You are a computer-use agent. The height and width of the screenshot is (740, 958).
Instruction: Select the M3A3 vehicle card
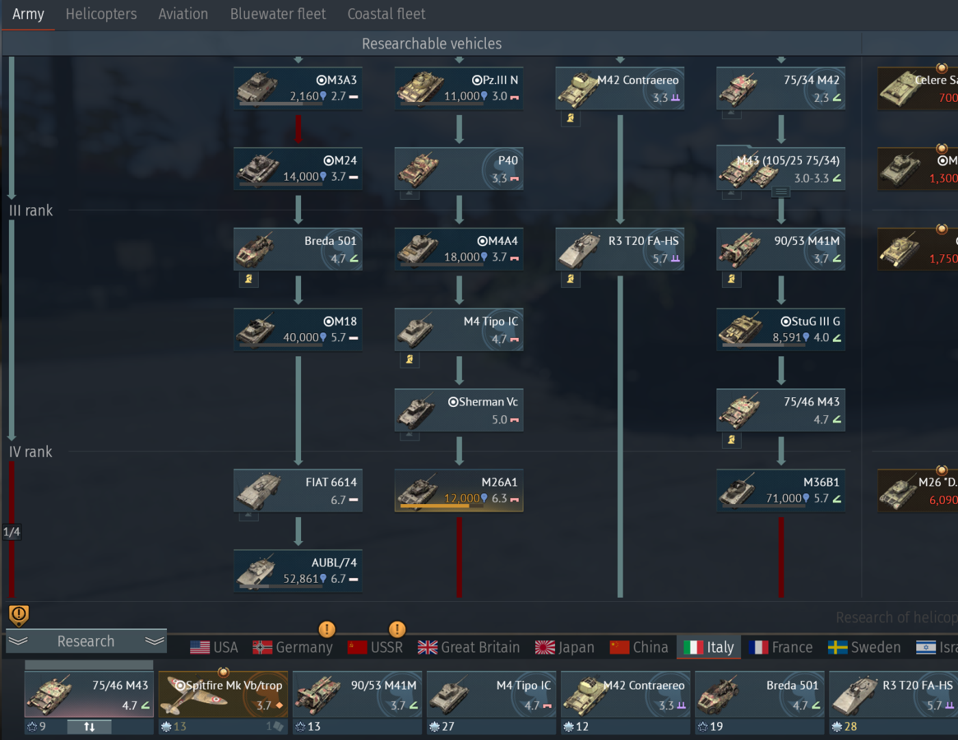tap(298, 88)
